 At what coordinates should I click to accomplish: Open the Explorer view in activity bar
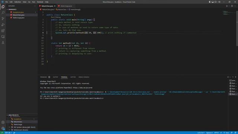pyautogui.click(x=3, y=7)
